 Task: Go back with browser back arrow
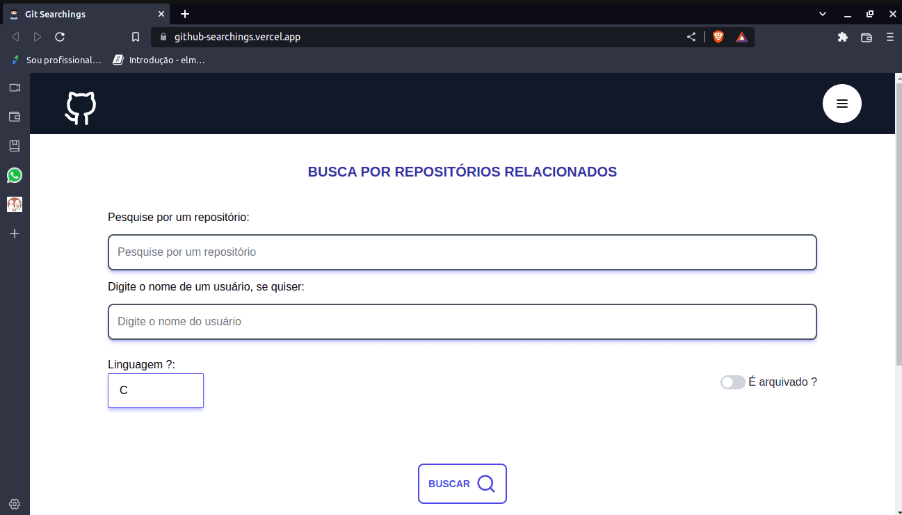[15, 37]
